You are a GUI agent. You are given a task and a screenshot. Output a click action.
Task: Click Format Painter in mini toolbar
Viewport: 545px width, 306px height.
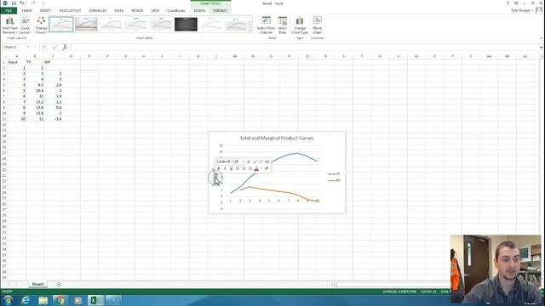click(x=267, y=168)
